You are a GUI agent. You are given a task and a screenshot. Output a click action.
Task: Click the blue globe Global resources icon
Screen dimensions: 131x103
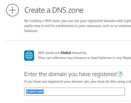coord(29,55)
